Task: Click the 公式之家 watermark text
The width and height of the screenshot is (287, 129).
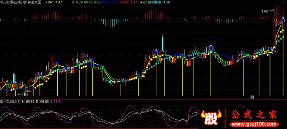Action: click(x=254, y=115)
